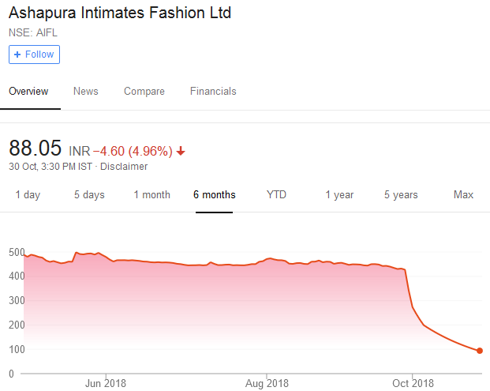The image size is (490, 391).
Task: Click the red endpoint dot on chart
Action: pyautogui.click(x=480, y=351)
